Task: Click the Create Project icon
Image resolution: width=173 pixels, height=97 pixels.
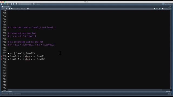Action: point(5,4)
